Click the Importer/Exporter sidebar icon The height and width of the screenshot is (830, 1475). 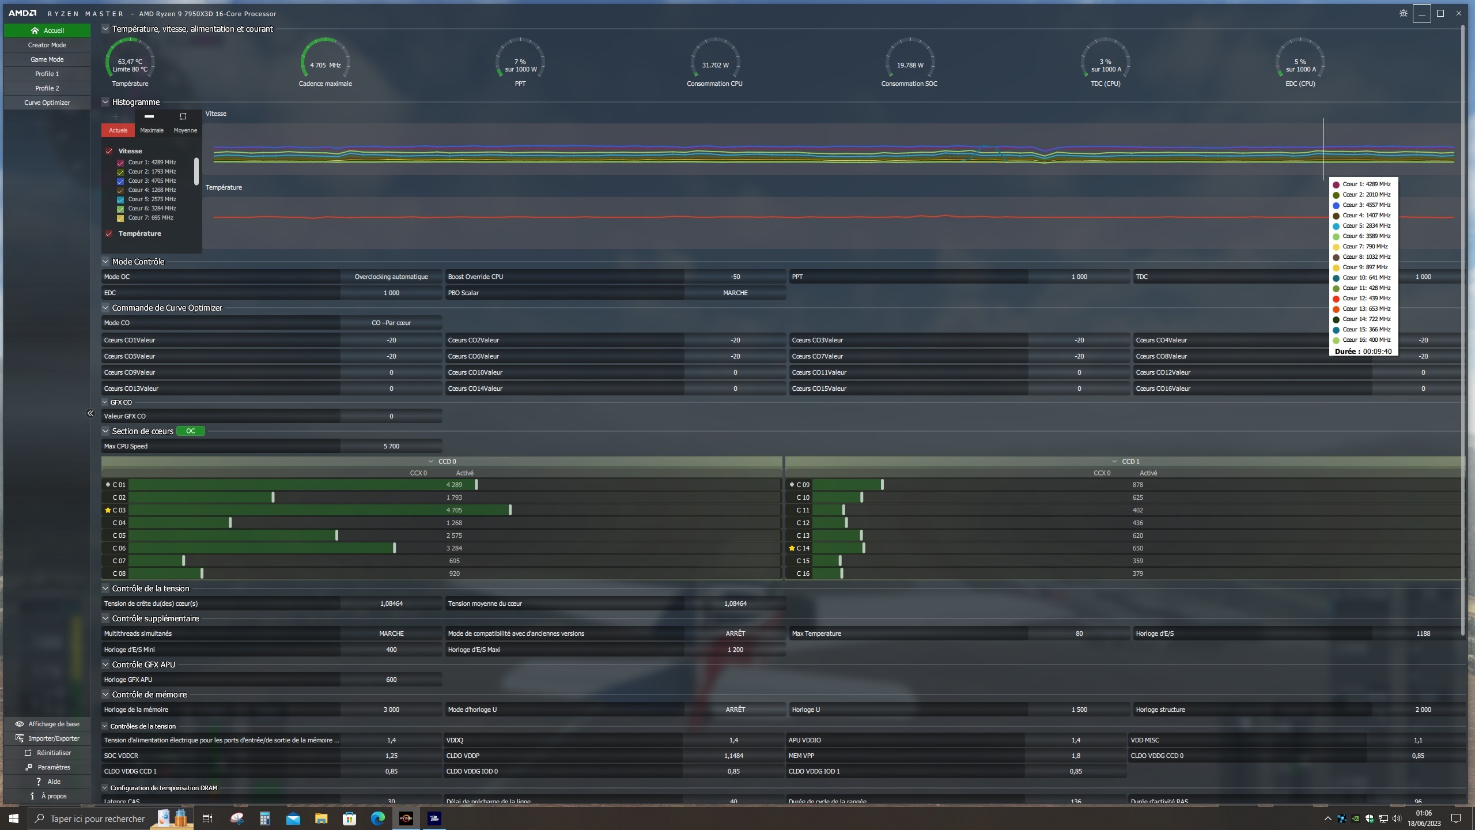[x=20, y=738]
